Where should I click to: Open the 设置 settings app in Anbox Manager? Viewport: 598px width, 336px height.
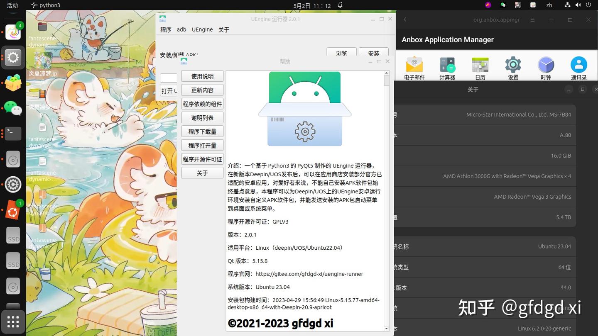(513, 66)
